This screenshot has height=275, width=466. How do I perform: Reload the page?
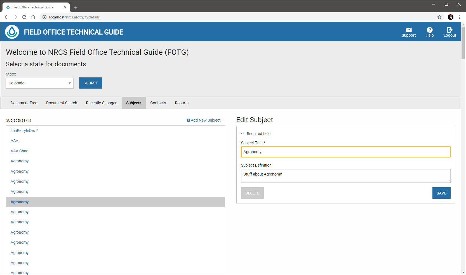[x=24, y=17]
